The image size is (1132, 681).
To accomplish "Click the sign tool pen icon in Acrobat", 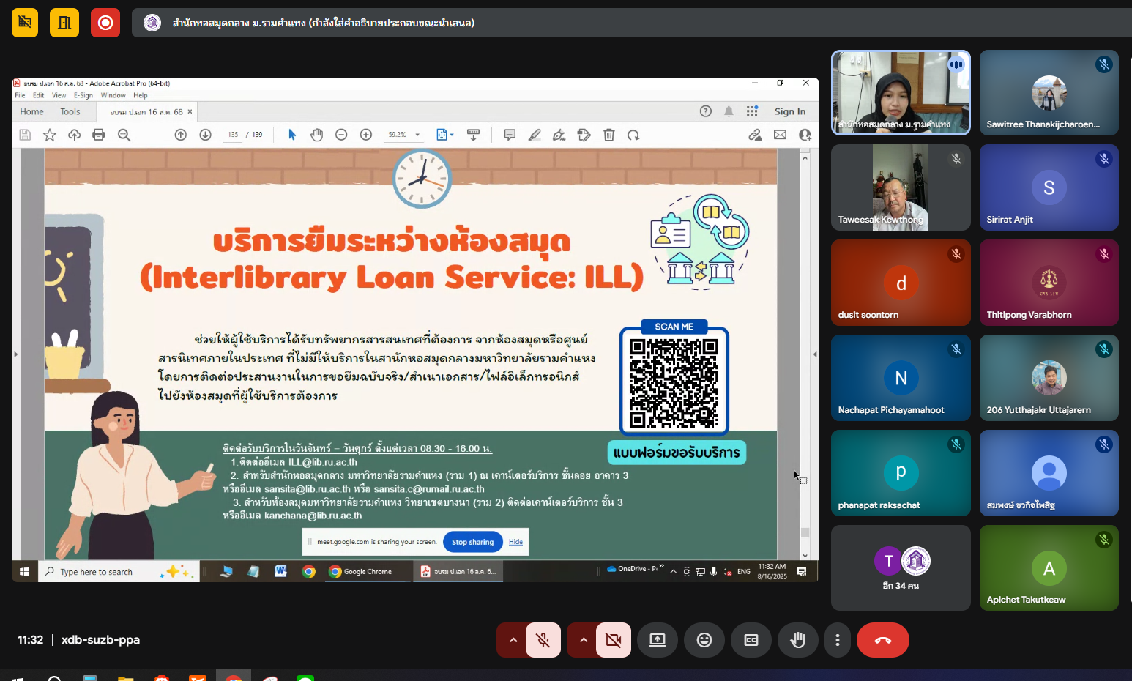I will (x=559, y=135).
